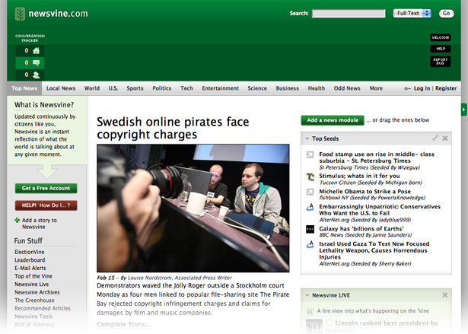The width and height of the screenshot is (468, 334).
Task: Open the Newsvine Live sidebar link
Action: [32, 284]
